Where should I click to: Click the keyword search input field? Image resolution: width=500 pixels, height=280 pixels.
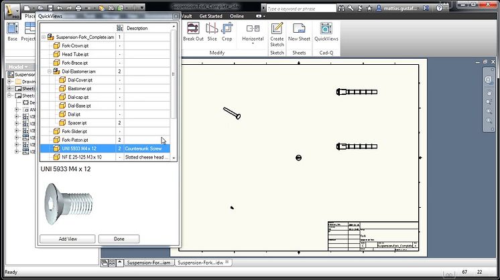coord(302,9)
